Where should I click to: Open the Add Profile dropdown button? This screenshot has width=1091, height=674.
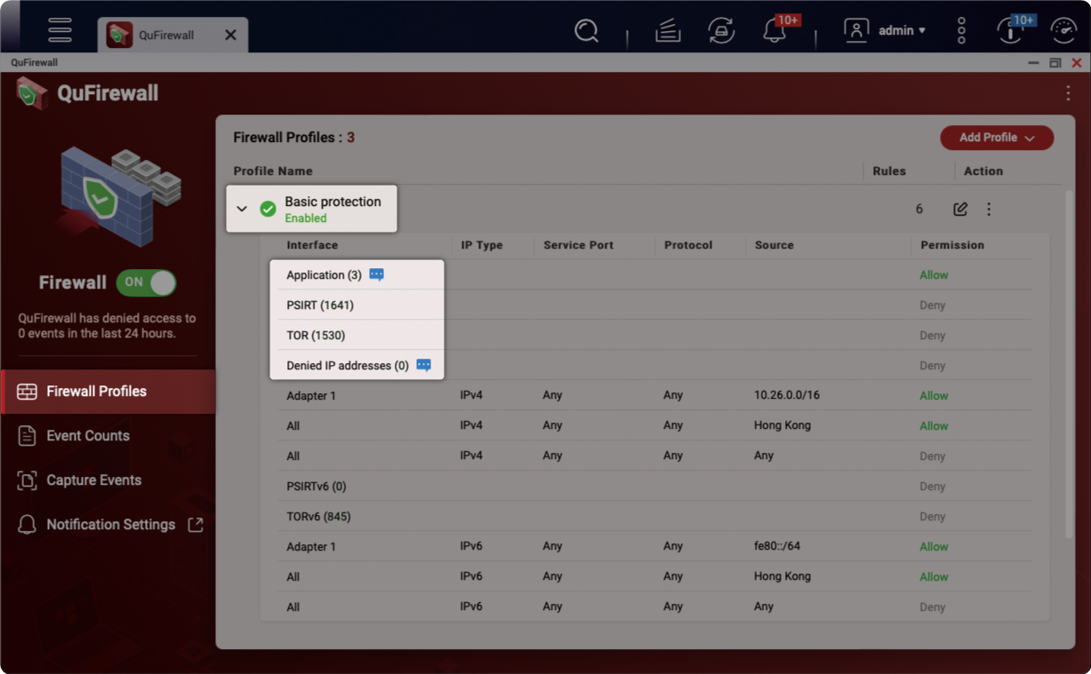pyautogui.click(x=997, y=138)
